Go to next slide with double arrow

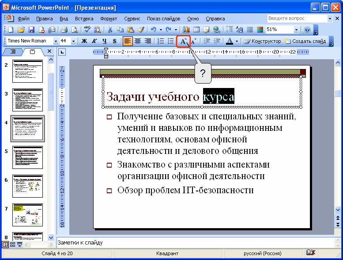point(338,224)
